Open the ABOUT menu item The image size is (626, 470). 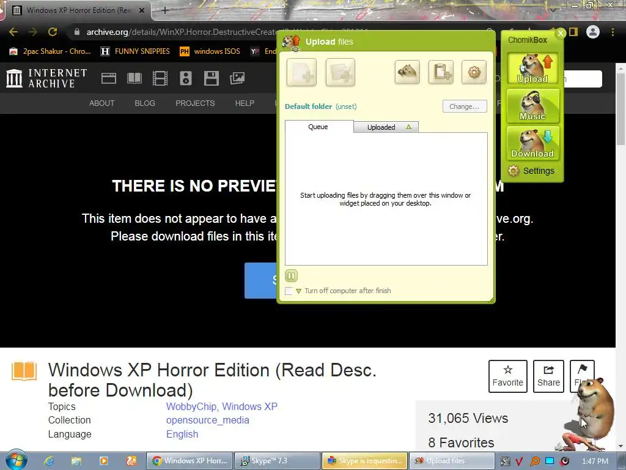(102, 103)
